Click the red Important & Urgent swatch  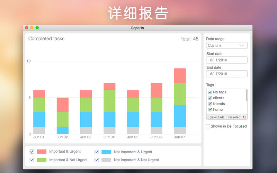42,152
